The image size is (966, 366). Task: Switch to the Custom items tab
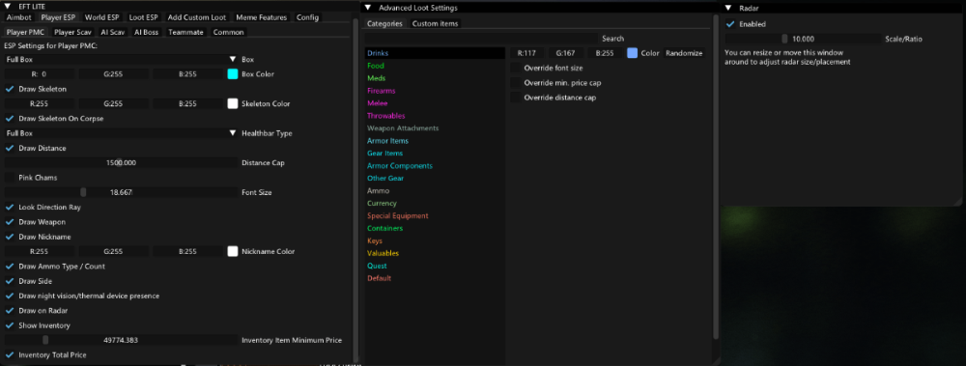click(435, 23)
